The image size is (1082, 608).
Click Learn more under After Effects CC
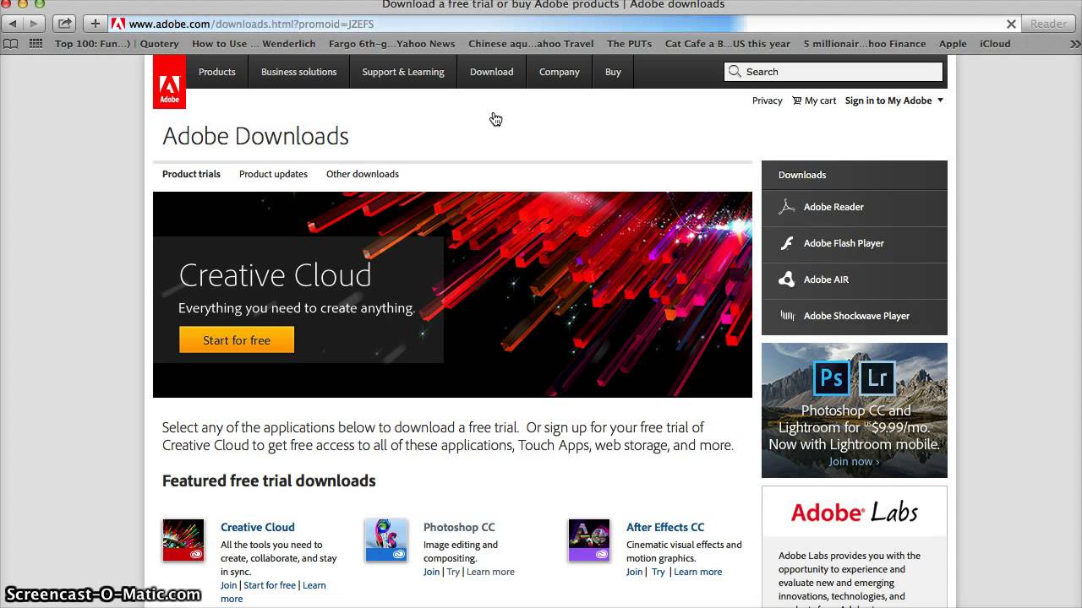tap(697, 572)
